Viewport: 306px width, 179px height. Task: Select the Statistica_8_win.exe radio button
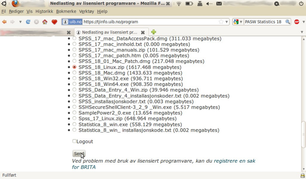(74, 124)
